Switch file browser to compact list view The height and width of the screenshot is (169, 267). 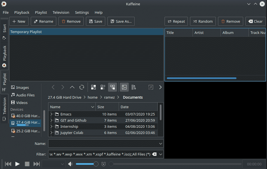pos(103,87)
